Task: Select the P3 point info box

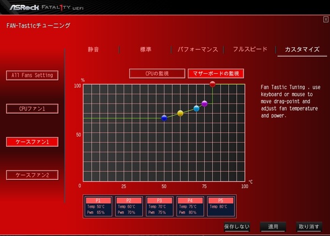Action: pos(159,206)
